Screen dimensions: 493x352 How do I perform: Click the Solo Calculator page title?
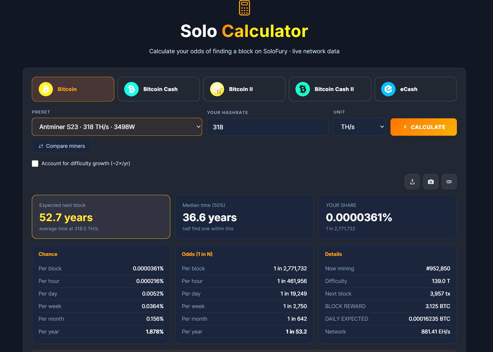point(244,31)
